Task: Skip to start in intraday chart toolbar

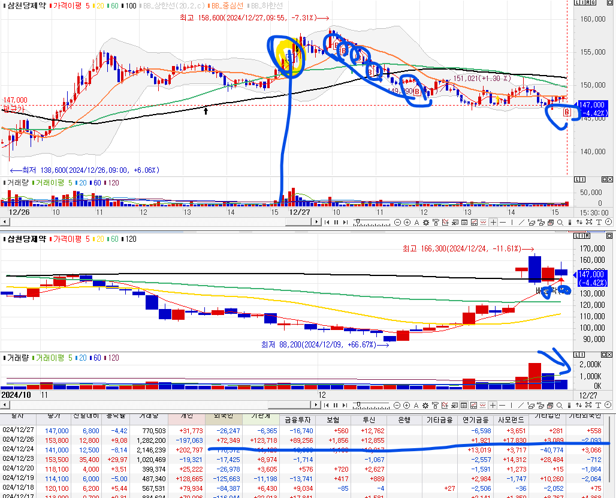Action: 327,222
